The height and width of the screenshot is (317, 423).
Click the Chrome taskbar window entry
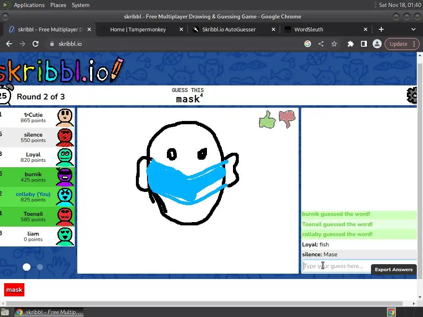coord(49,312)
